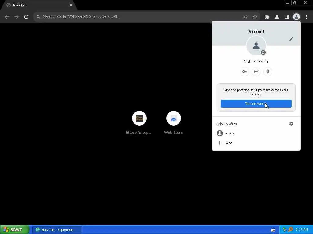Click the profile avatar toolbar button
This screenshot has width=313, height=234.
tap(296, 17)
